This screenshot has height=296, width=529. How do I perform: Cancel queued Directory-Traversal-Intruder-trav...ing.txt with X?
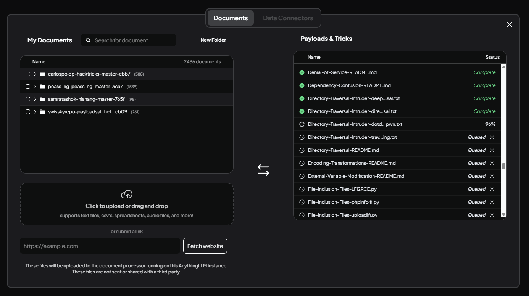[x=492, y=137]
